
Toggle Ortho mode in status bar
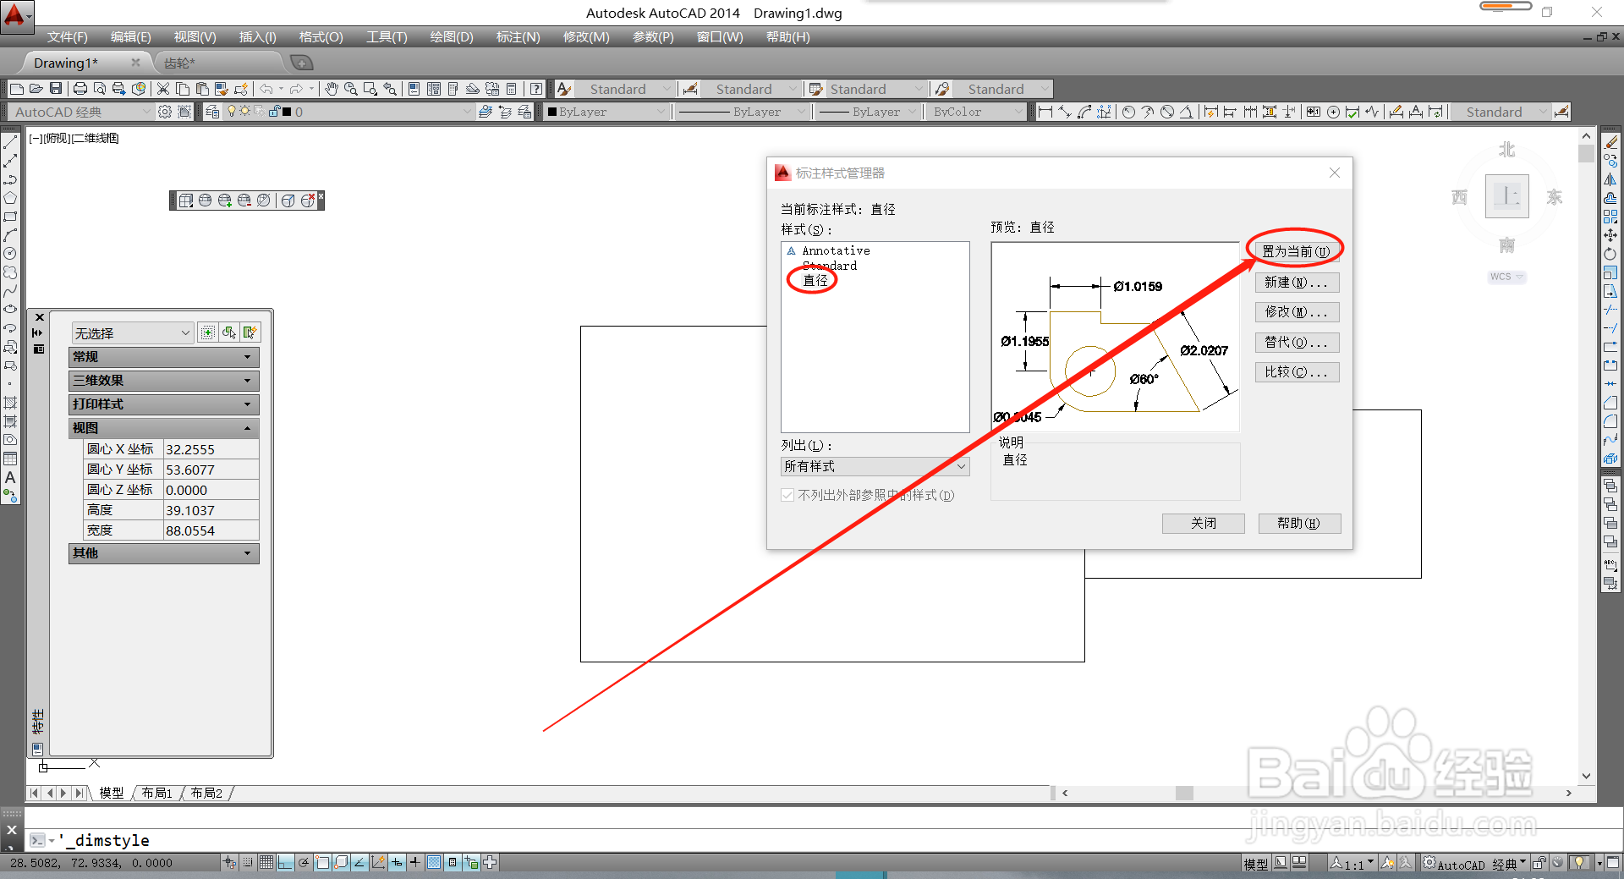(x=285, y=862)
